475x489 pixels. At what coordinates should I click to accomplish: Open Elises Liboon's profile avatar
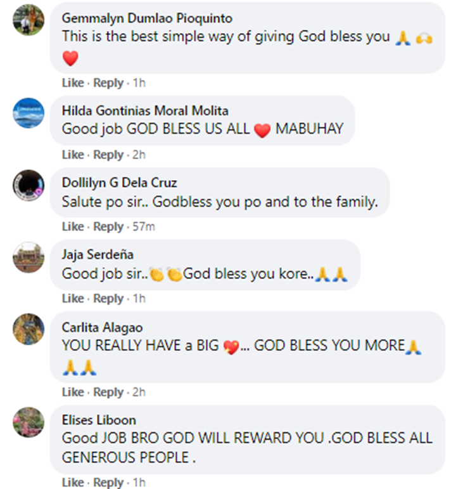click(28, 422)
